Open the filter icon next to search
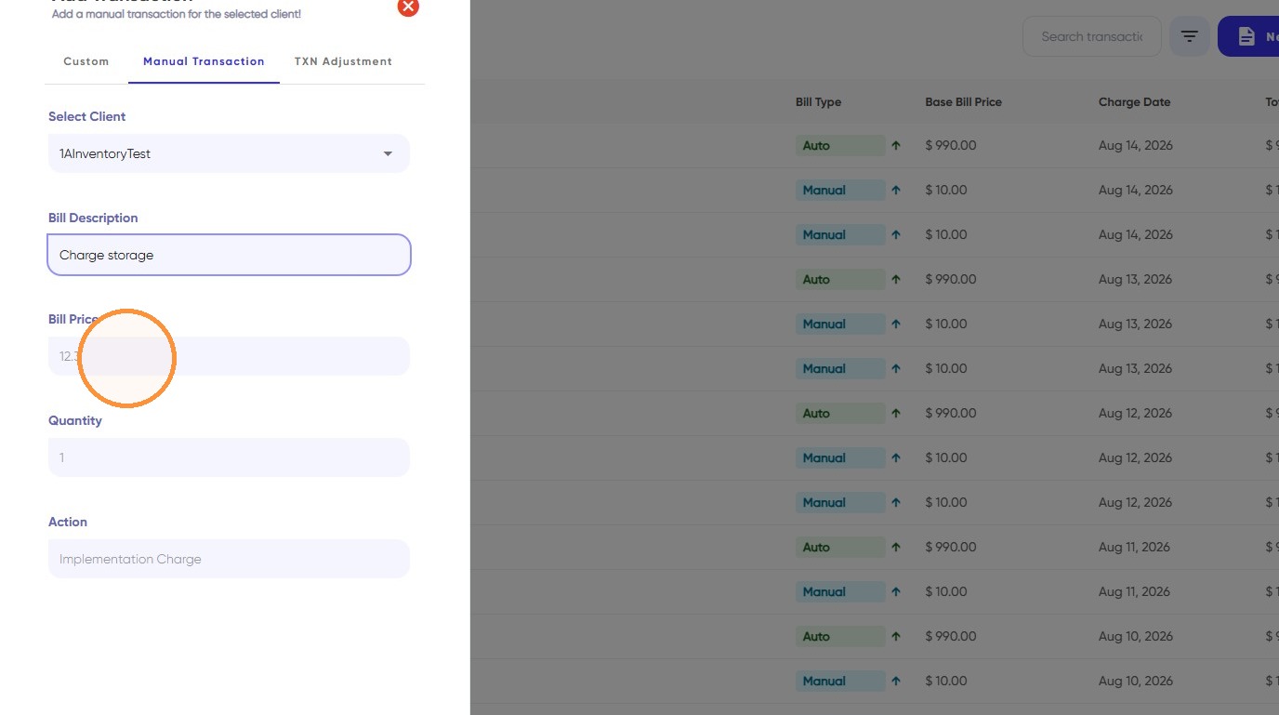The image size is (1279, 715). (1190, 36)
